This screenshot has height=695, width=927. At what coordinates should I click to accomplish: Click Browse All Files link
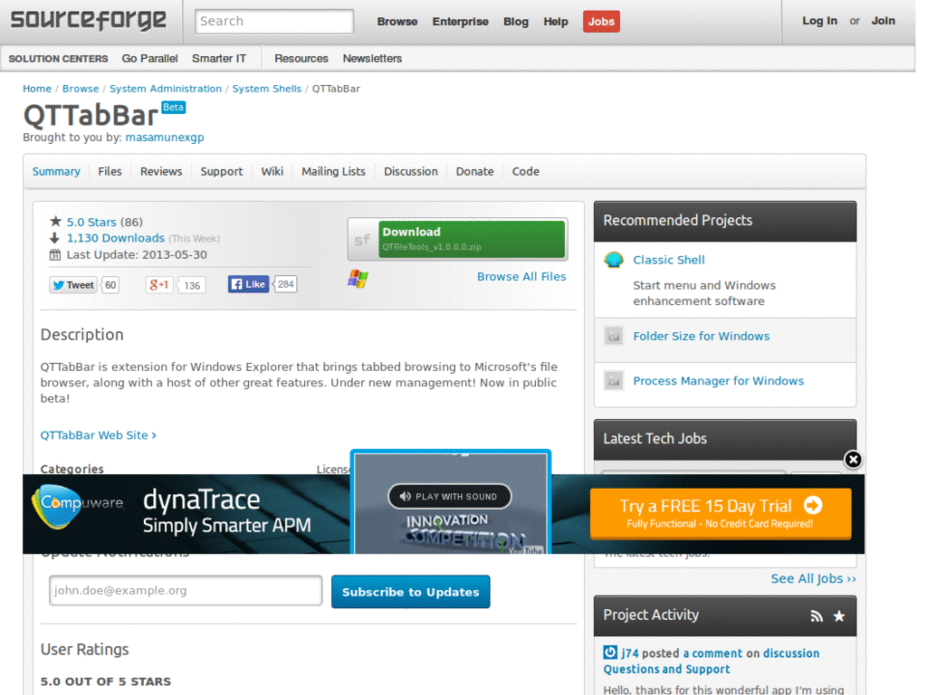(521, 277)
